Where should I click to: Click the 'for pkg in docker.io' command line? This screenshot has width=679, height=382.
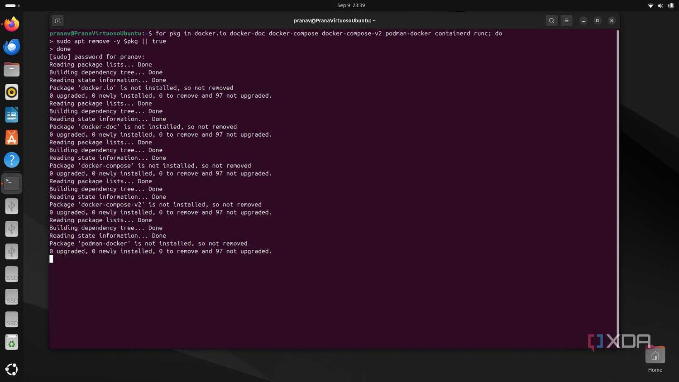click(x=276, y=33)
